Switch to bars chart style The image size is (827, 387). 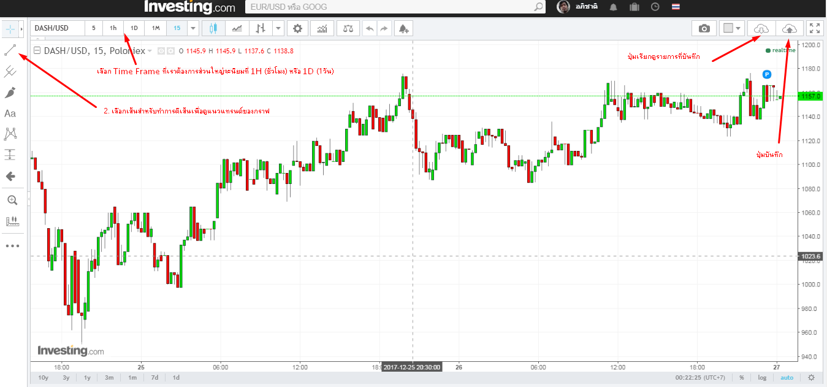click(x=261, y=28)
